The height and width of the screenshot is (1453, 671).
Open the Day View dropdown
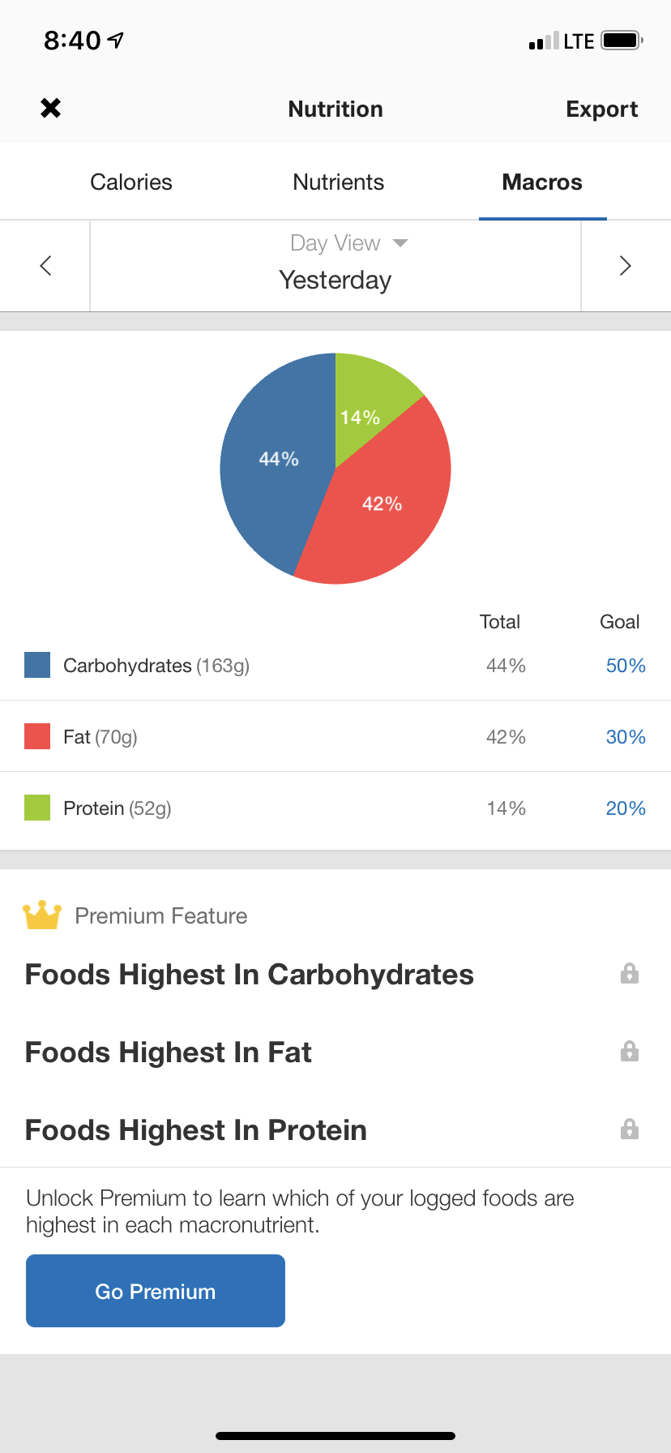(348, 243)
